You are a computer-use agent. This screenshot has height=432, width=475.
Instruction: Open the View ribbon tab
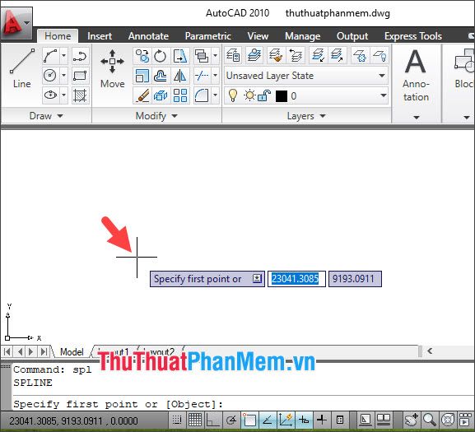pos(258,36)
